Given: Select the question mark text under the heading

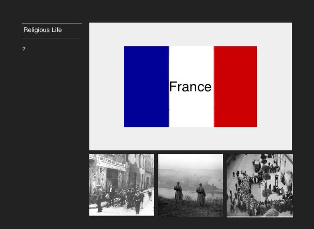Looking at the screenshot, I should tap(24, 49).
